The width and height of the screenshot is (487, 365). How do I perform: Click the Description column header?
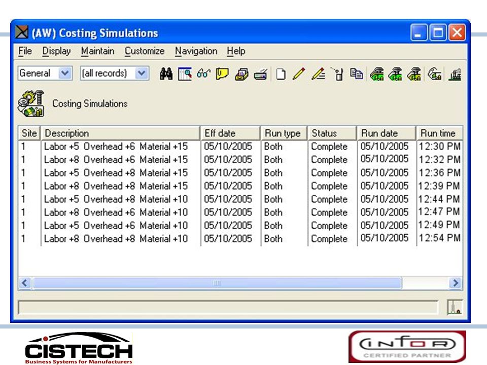click(x=121, y=133)
